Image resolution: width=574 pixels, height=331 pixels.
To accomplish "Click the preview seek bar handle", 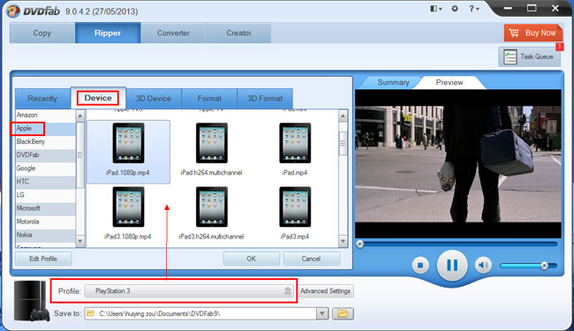I will [360, 244].
